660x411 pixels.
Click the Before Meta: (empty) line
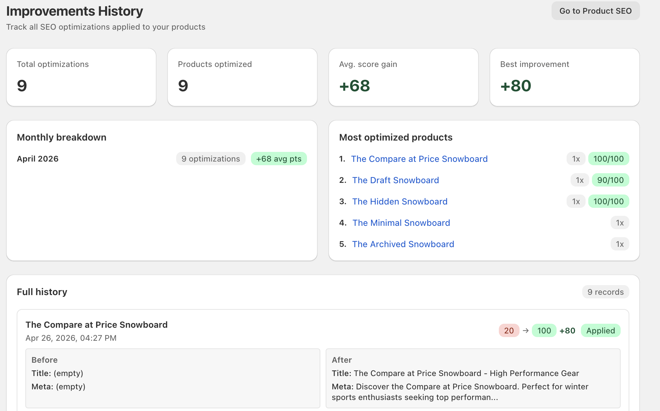tap(58, 387)
